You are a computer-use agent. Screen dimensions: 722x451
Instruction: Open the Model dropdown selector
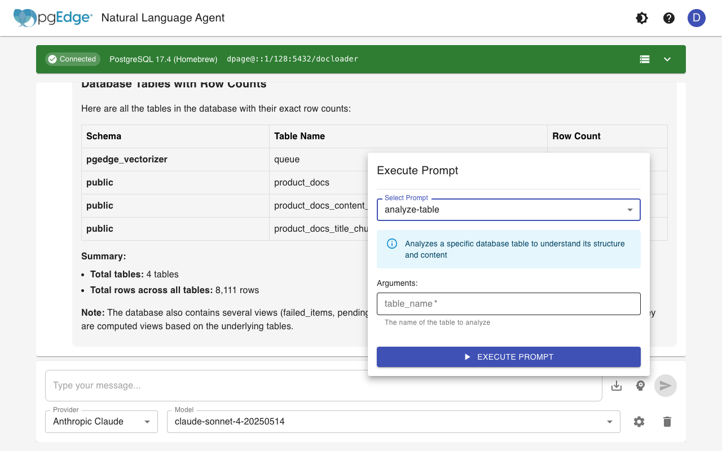(393, 422)
